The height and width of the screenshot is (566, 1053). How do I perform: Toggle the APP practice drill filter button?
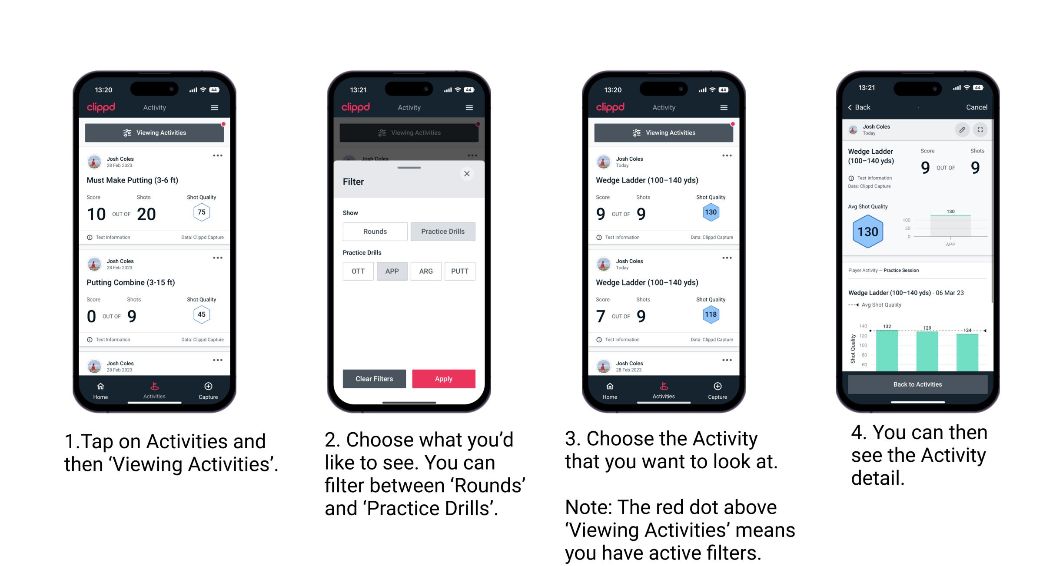[x=392, y=271]
